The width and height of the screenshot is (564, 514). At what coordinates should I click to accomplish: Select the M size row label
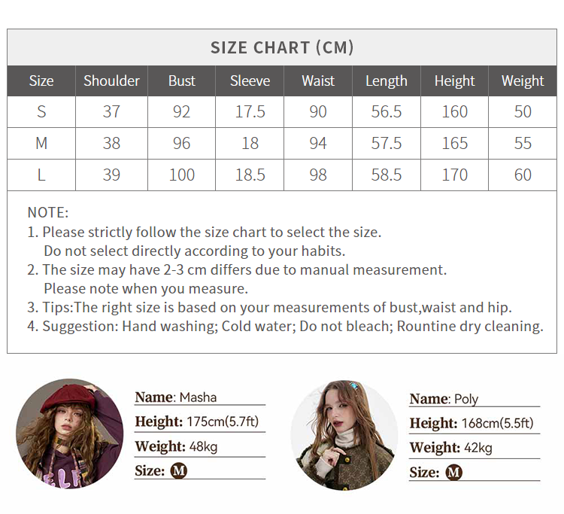[41, 143]
